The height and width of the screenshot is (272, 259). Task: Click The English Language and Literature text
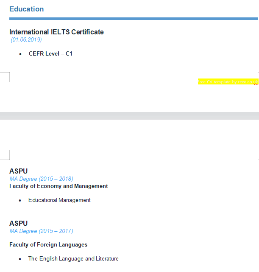tap(73, 259)
